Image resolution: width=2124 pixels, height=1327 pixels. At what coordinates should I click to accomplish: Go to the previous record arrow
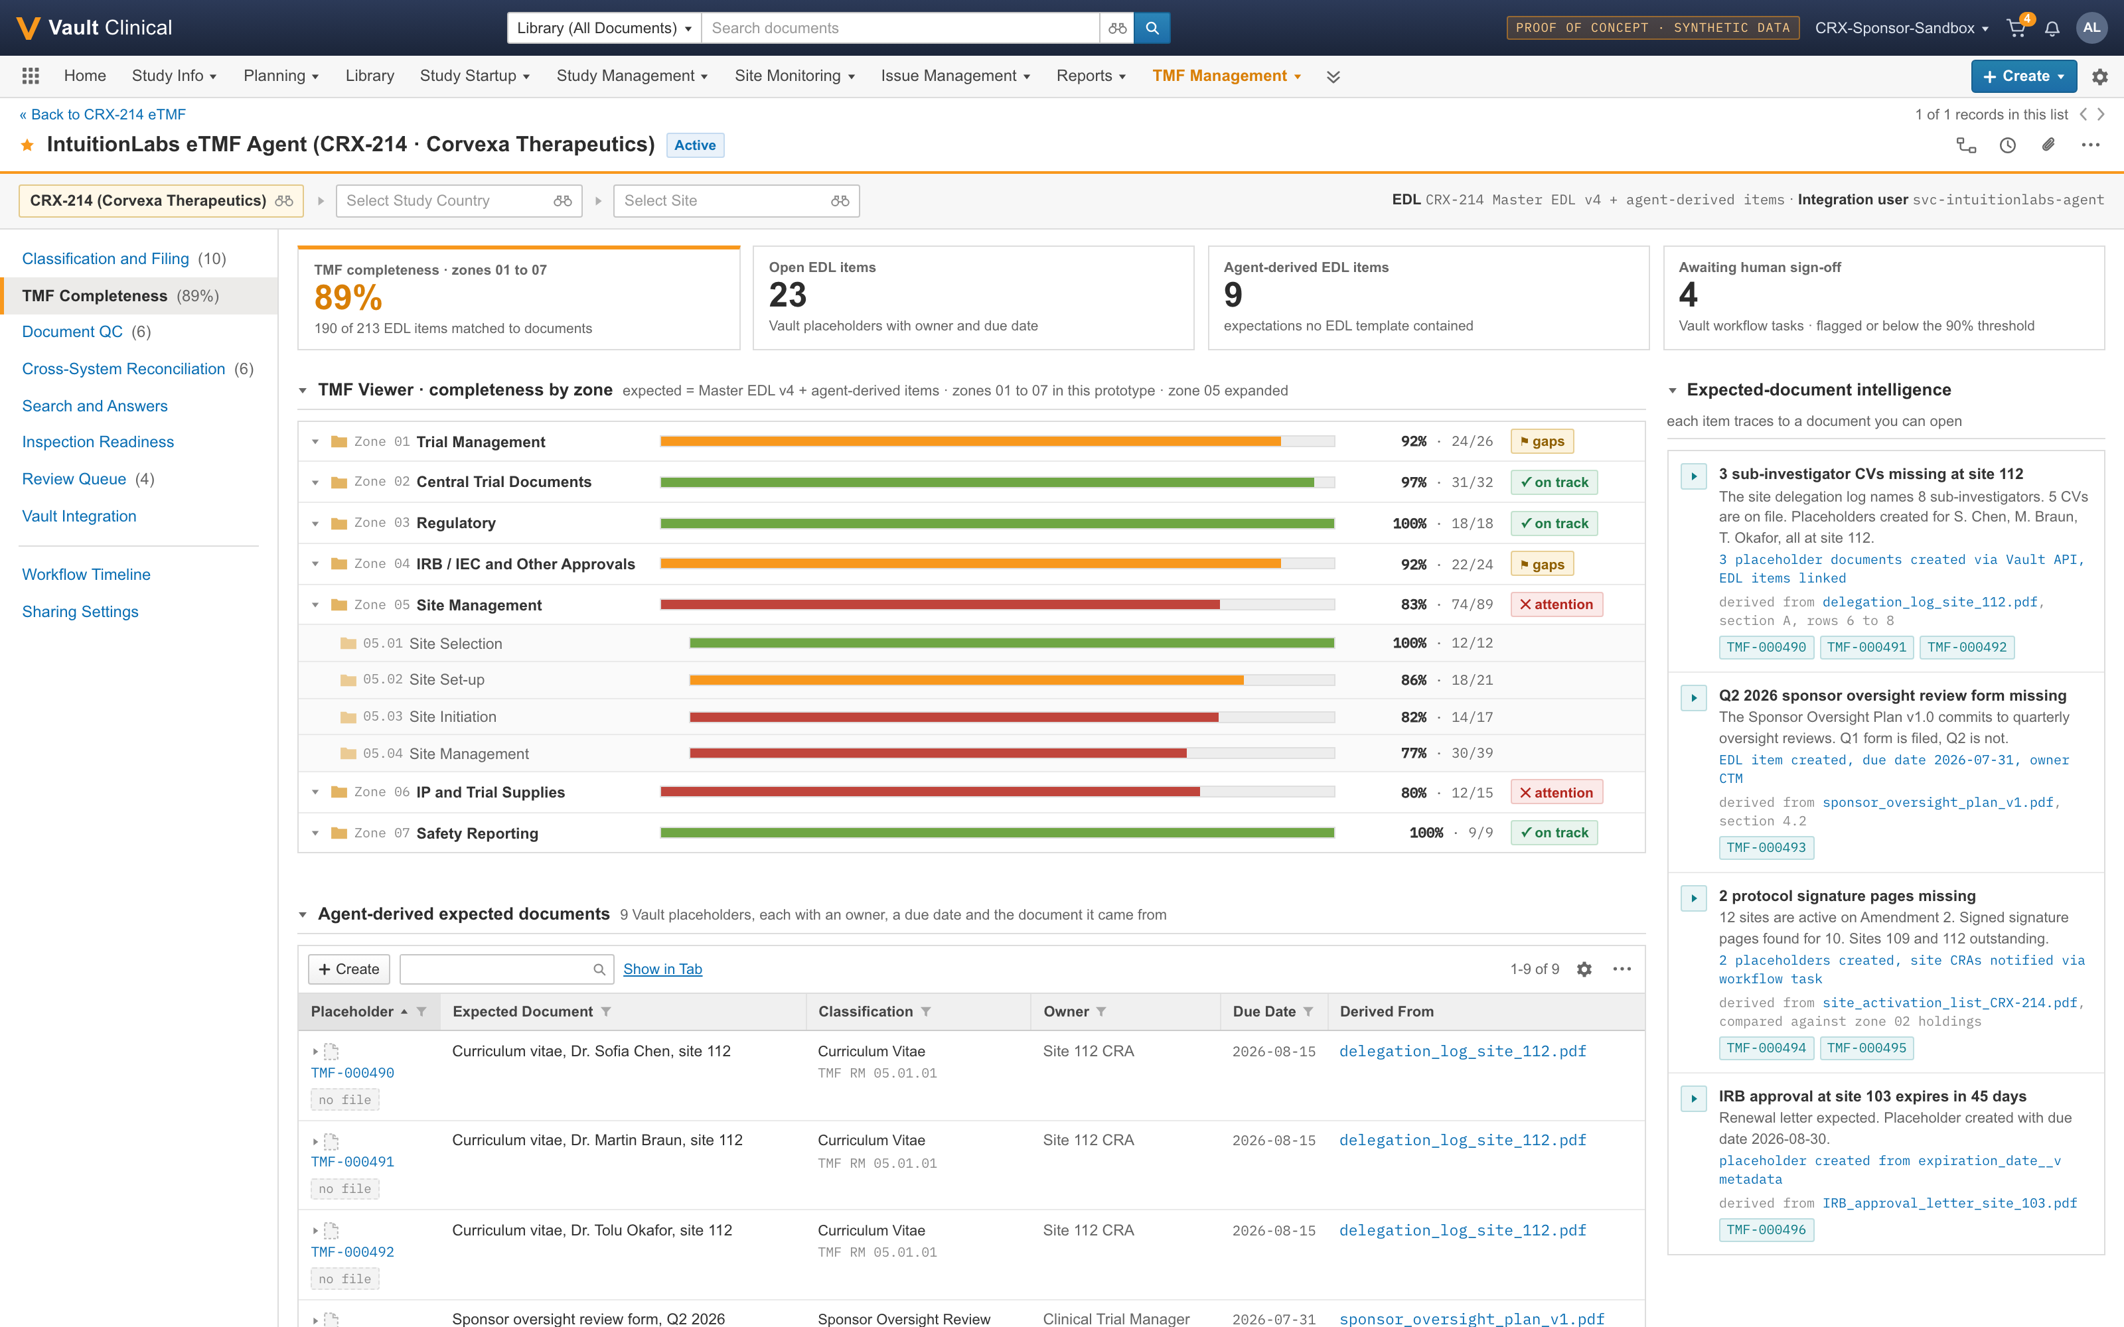(x=2083, y=114)
